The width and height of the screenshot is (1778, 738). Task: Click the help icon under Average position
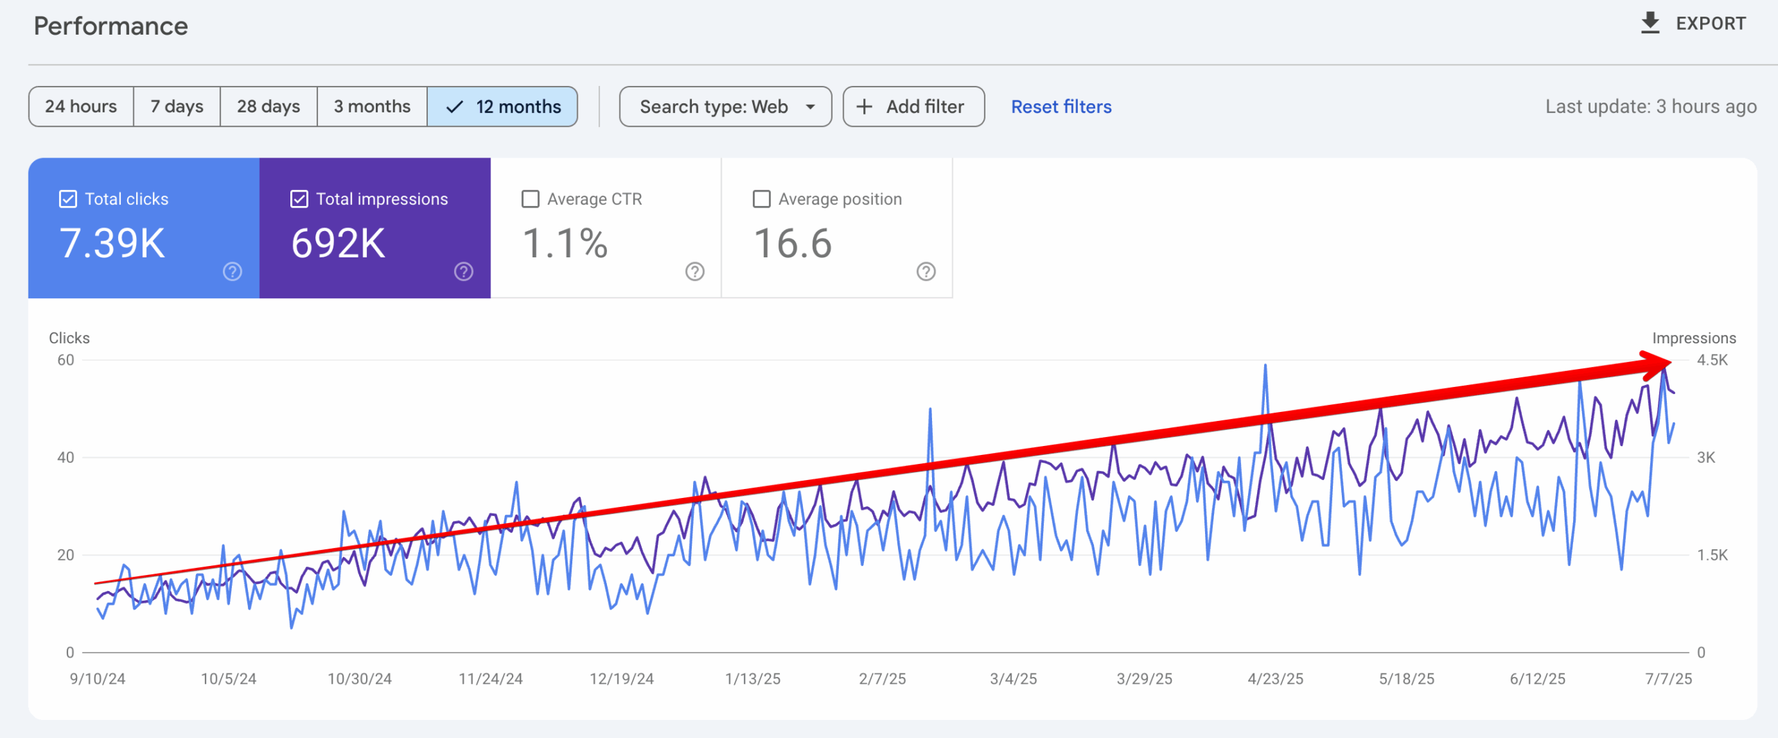pos(924,273)
